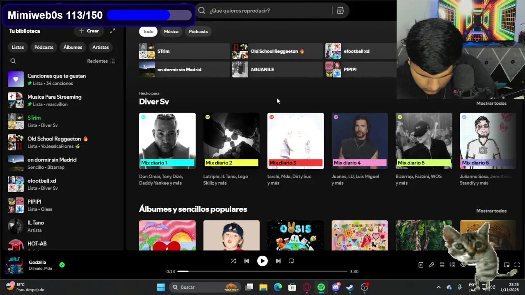Show hidden system tray icons
This screenshot has height=295, width=525.
tap(438, 287)
